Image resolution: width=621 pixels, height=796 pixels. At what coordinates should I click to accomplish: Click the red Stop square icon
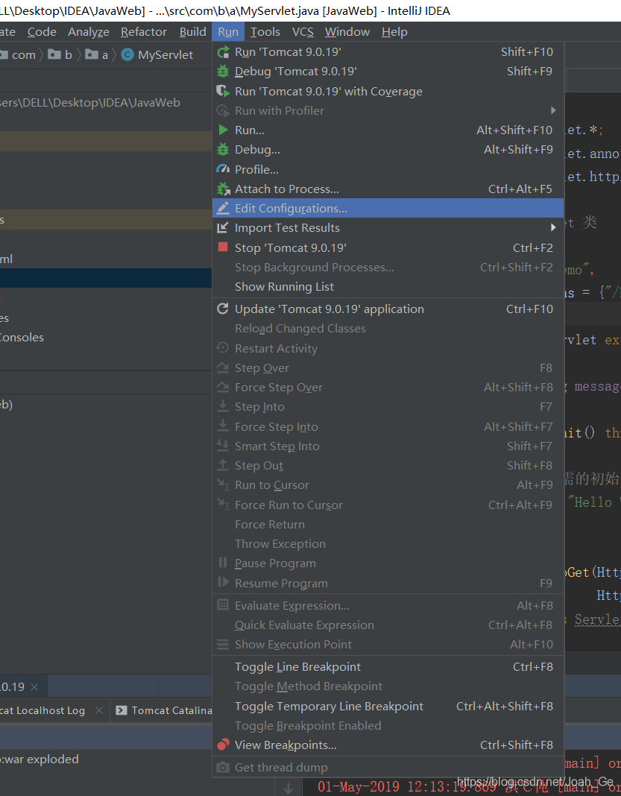pos(223,247)
